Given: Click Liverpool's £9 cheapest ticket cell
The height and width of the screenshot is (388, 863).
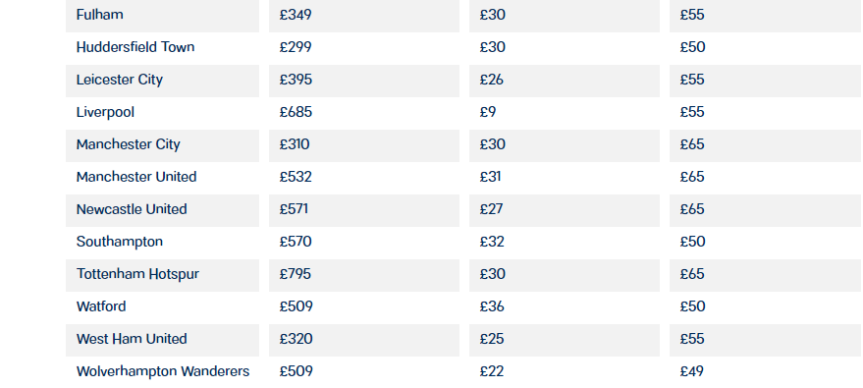Looking at the screenshot, I should tap(565, 112).
